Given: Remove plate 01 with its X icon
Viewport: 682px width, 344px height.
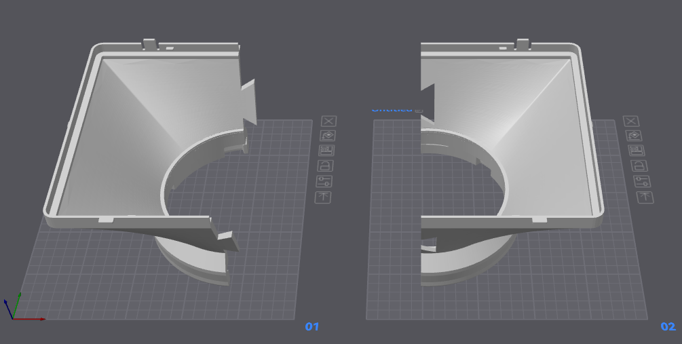Looking at the screenshot, I should 329,121.
